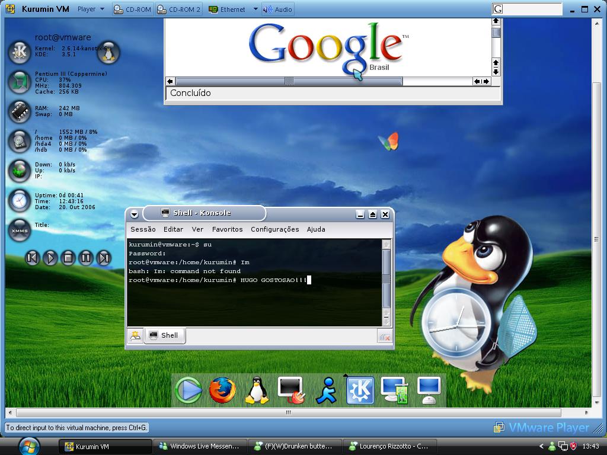
Task: Click the VMware vertical scrollbar
Action: (x=596, y=240)
